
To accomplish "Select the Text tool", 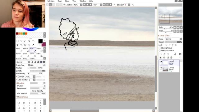I will [x=33, y=41].
